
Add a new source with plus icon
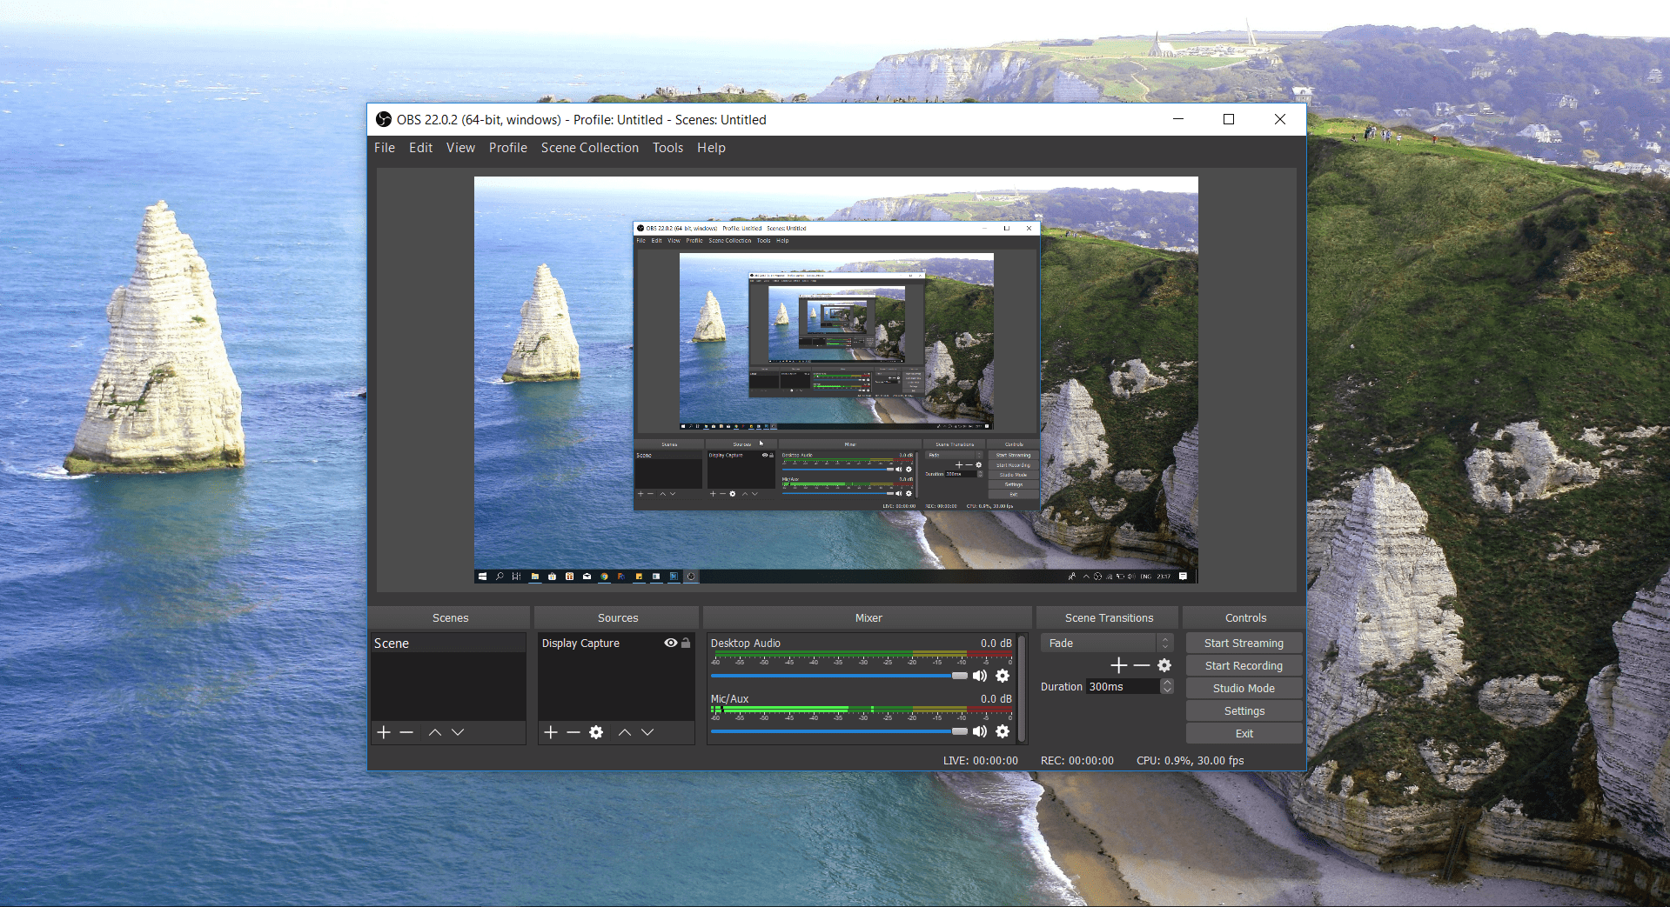(x=551, y=732)
